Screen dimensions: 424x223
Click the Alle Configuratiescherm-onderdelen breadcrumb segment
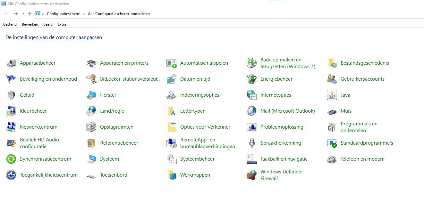119,14
